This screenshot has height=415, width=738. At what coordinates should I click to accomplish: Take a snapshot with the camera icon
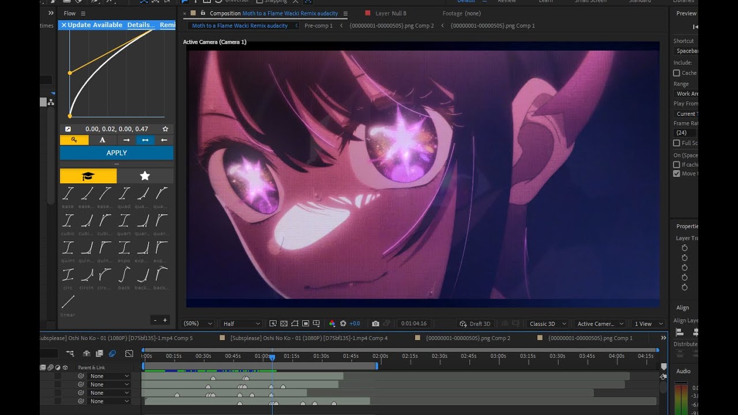[375, 324]
